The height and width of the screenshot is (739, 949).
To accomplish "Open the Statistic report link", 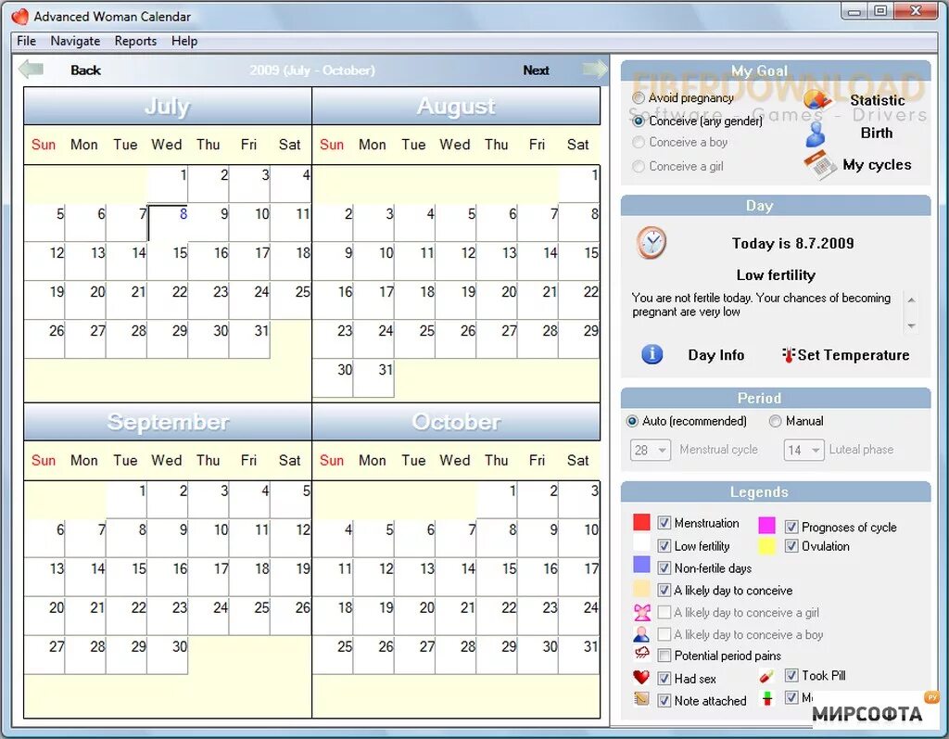I will (x=877, y=100).
